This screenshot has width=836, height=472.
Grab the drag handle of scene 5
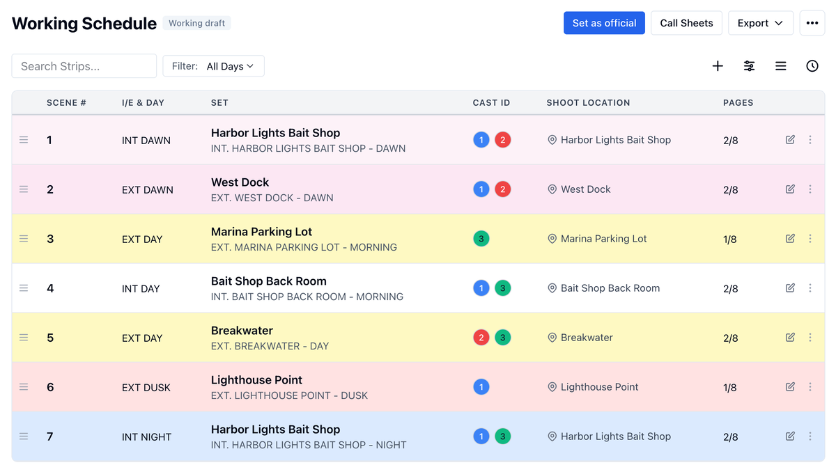[x=24, y=338]
